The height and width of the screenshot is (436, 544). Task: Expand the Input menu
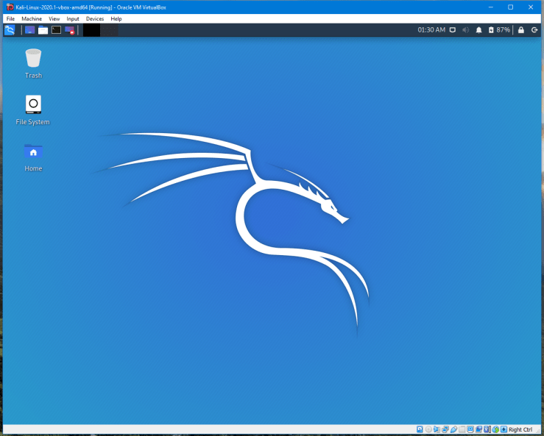(x=73, y=18)
